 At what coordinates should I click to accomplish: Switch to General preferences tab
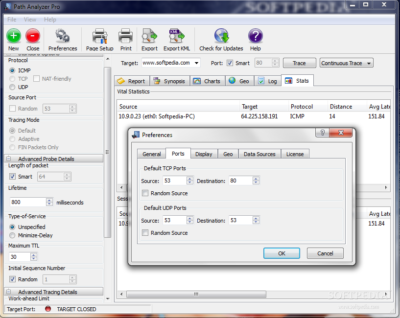click(x=152, y=154)
